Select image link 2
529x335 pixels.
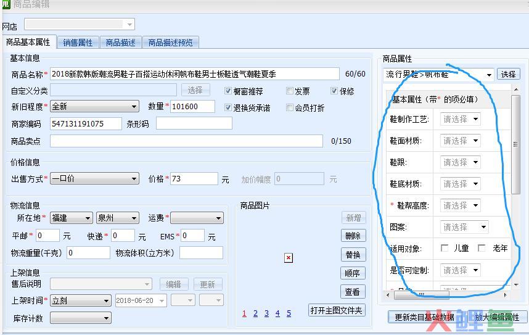coord(255,314)
